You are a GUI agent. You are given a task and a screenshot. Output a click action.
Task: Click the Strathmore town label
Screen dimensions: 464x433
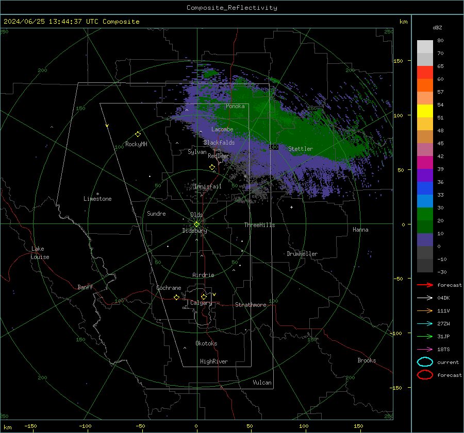pos(251,305)
